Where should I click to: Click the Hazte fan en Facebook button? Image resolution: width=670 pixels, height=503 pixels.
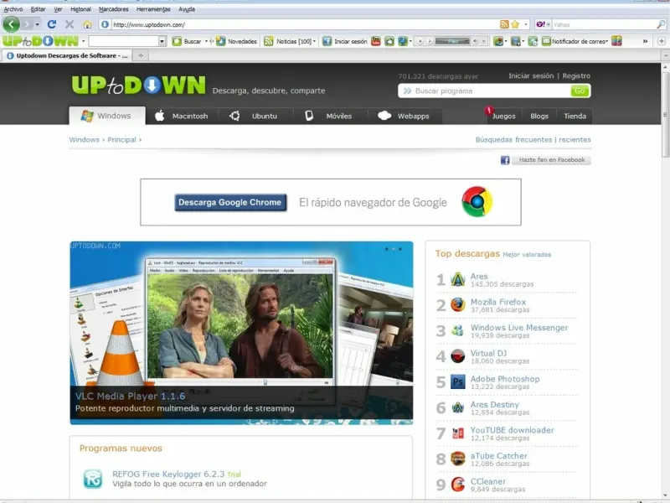(x=552, y=160)
